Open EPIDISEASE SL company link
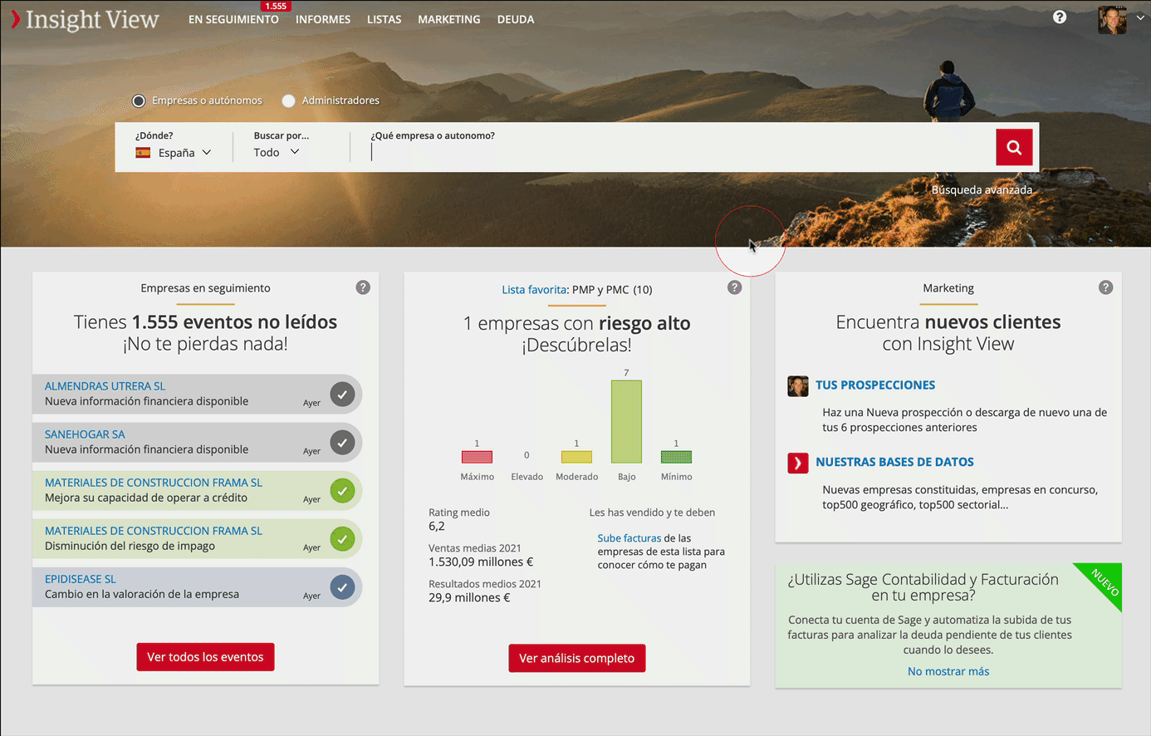Viewport: 1151px width, 736px height. pyautogui.click(x=81, y=579)
